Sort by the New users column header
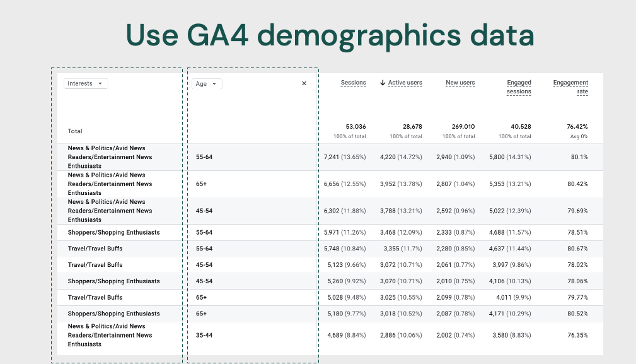 (460, 83)
